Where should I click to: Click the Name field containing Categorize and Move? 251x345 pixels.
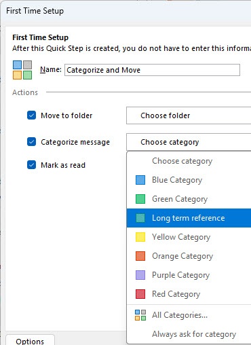[152, 70]
